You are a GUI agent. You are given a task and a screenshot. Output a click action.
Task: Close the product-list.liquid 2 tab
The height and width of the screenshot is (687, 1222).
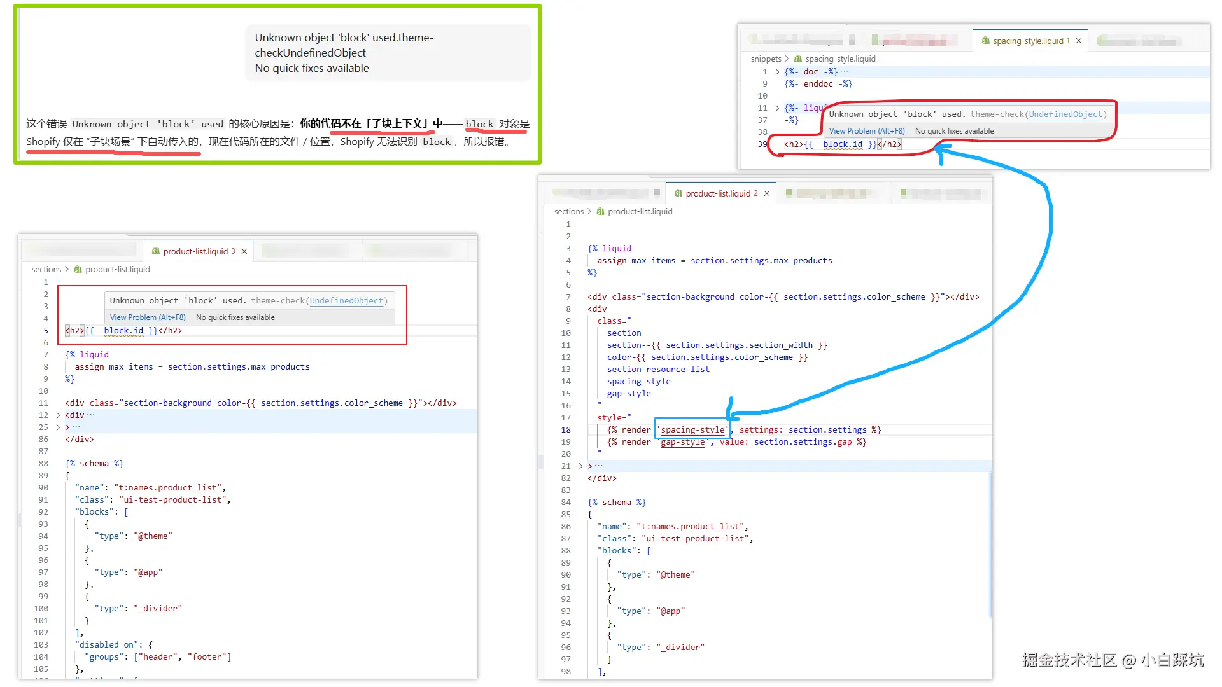767,193
